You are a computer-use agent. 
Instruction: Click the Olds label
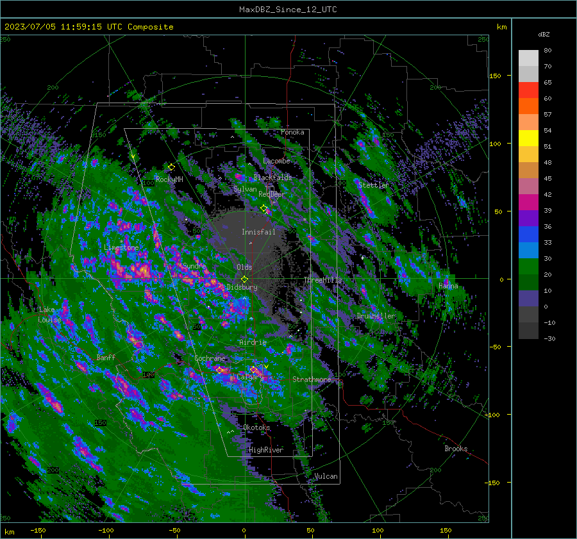click(x=244, y=267)
